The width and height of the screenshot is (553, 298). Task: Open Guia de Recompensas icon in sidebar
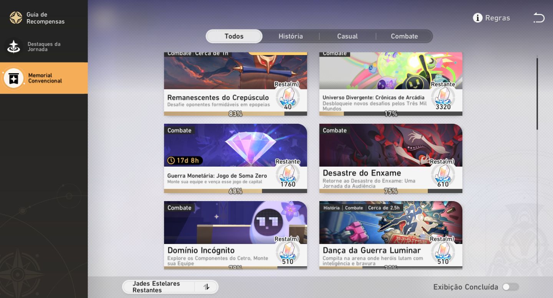tap(16, 18)
